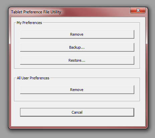Click the top Remove button
155x138 pixels.
pos(77,34)
